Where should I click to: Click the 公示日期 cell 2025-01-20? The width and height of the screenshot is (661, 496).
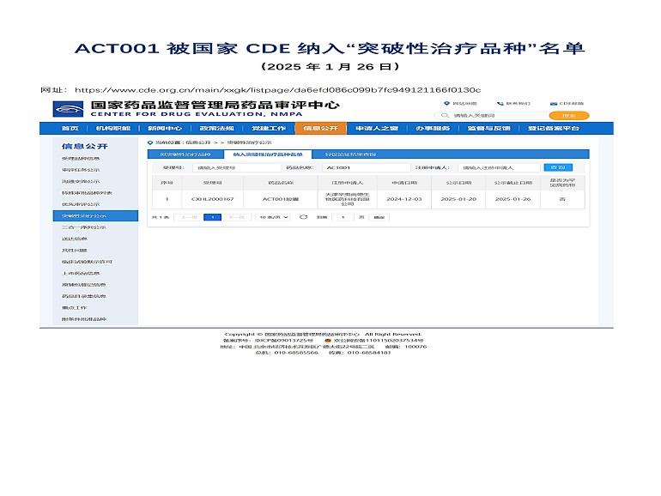pyautogui.click(x=458, y=199)
